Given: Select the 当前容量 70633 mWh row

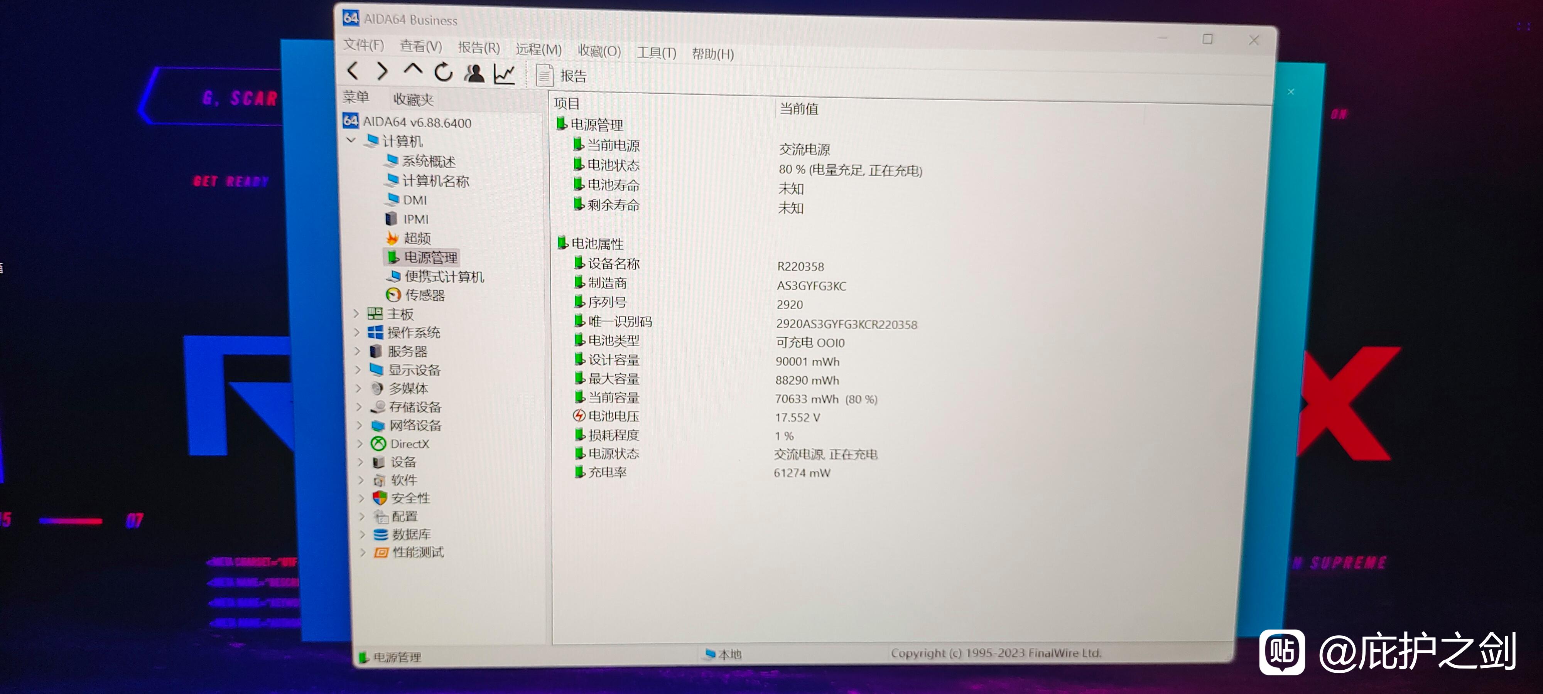Looking at the screenshot, I should [x=725, y=398].
